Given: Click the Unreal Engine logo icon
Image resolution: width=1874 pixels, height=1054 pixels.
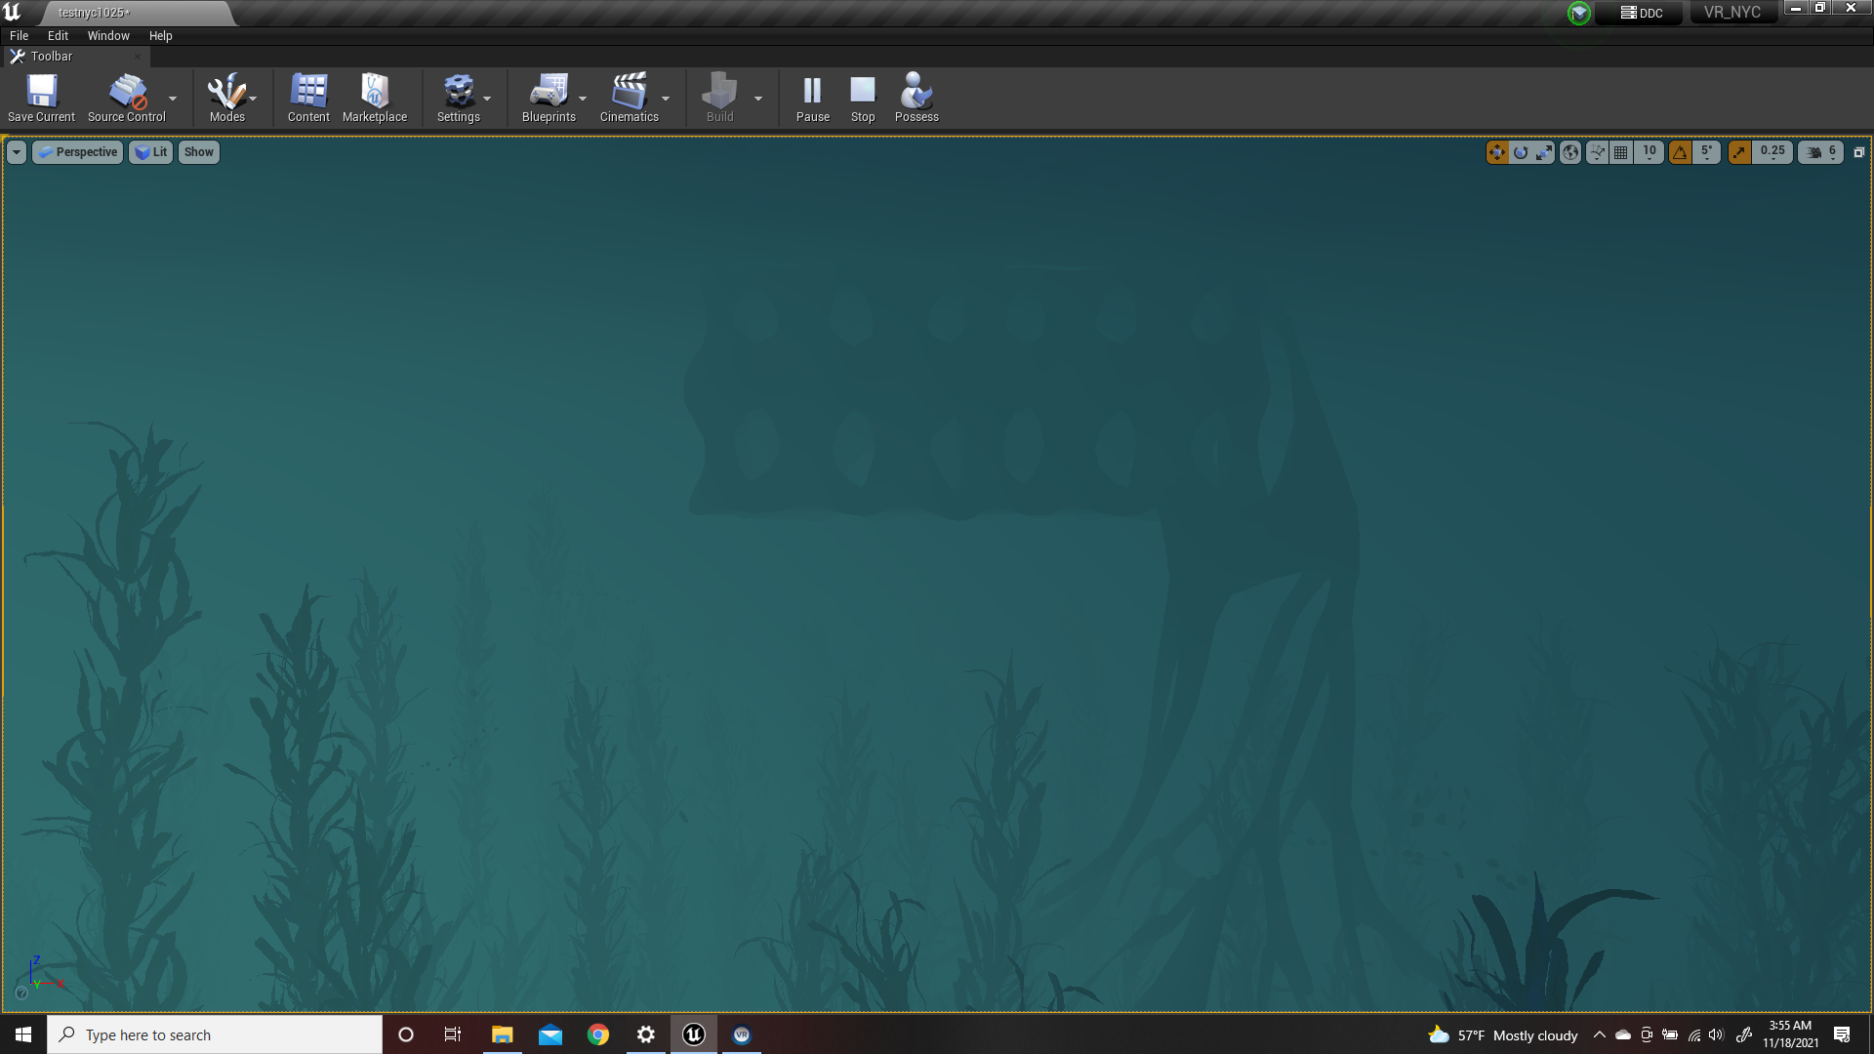Looking at the screenshot, I should [x=12, y=12].
